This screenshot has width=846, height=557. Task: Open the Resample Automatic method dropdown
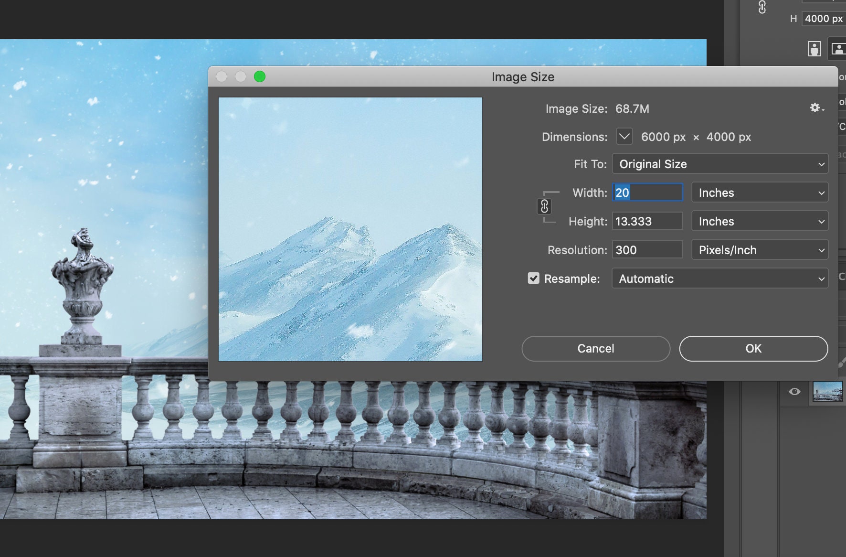point(720,278)
